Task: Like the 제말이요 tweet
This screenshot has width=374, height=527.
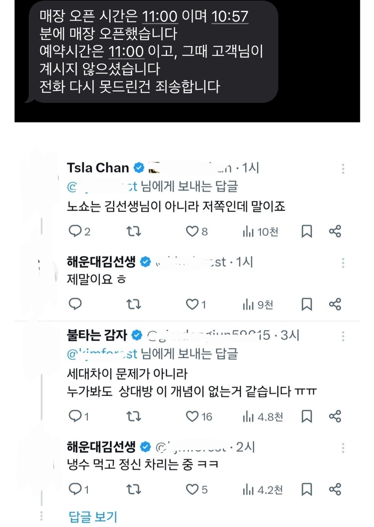Action: point(196,304)
